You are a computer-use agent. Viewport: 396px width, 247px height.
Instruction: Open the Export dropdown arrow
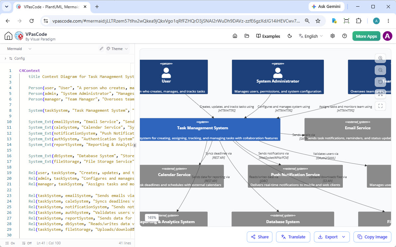pyautogui.click(x=344, y=237)
